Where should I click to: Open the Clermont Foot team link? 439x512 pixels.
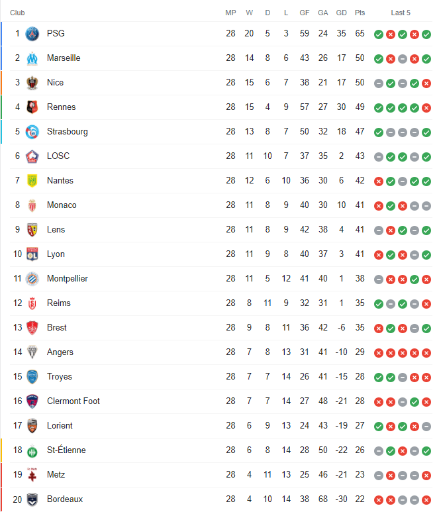pos(73,401)
